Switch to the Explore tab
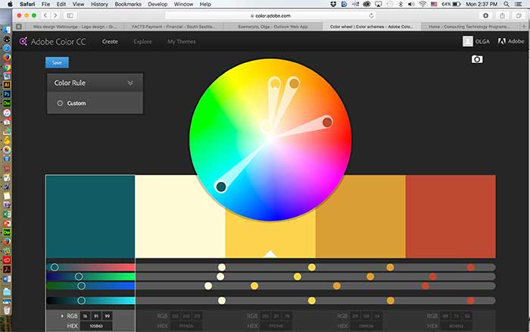The width and height of the screenshot is (530, 332). click(x=142, y=42)
